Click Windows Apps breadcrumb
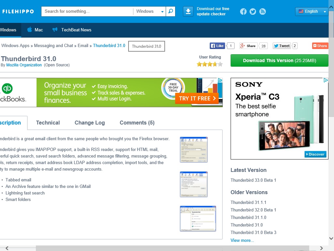 click(15, 46)
